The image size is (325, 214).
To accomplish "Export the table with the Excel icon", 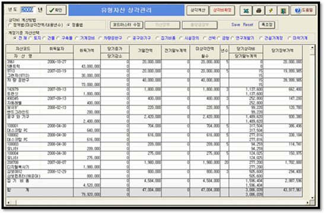I will pos(246,10).
